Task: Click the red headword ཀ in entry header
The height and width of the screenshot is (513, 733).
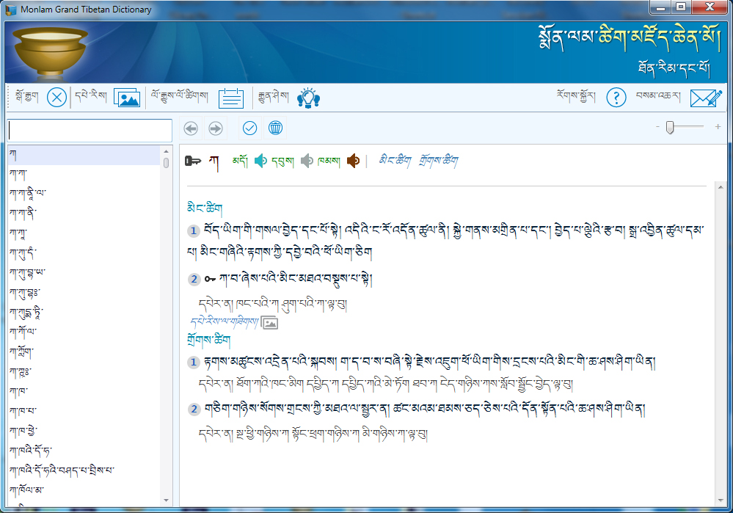Action: point(214,162)
